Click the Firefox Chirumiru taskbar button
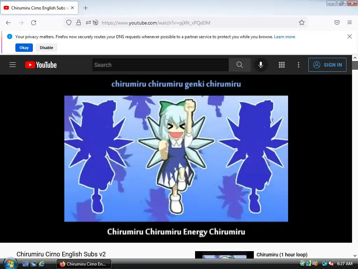Screen dimensions: 358x269 tap(84, 264)
